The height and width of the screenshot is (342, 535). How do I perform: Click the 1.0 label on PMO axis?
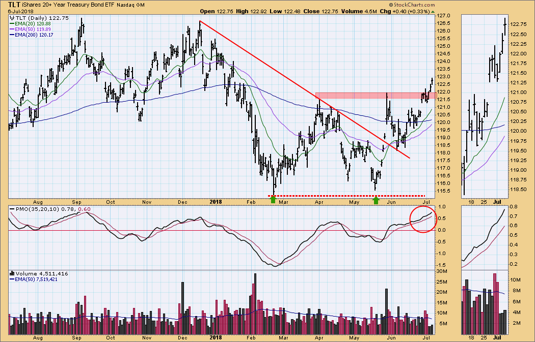[442, 206]
